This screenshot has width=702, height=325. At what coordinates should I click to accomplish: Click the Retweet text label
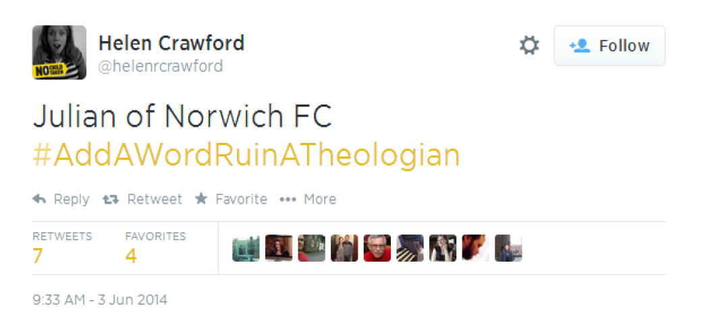coord(155,199)
